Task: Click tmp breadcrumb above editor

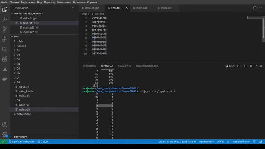Action: click(84, 14)
